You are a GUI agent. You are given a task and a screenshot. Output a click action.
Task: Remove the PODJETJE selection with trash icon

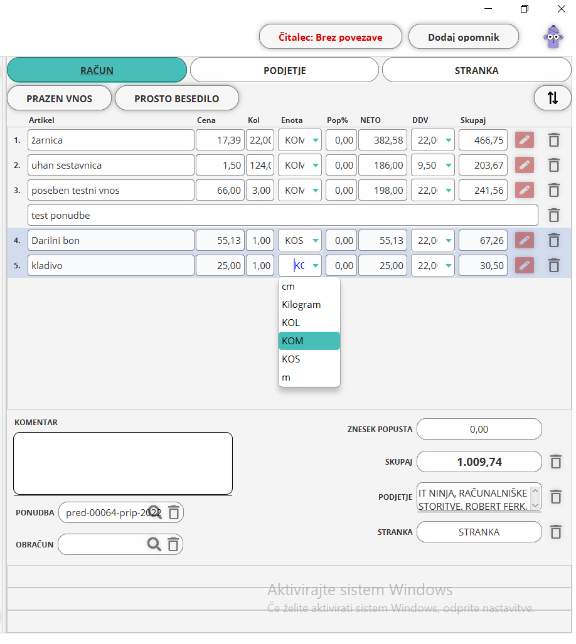pos(555,497)
